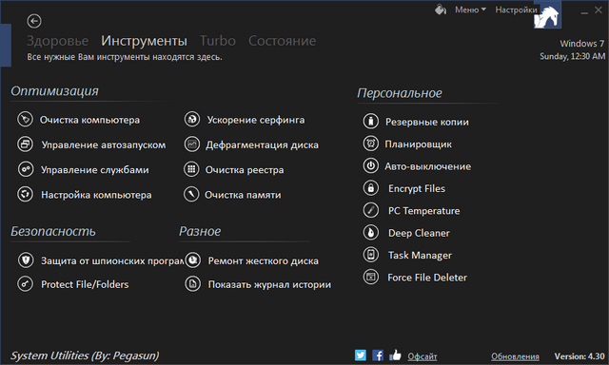Open Планировщик label
Image resolution: width=609 pixels, height=365 pixels.
tap(419, 144)
